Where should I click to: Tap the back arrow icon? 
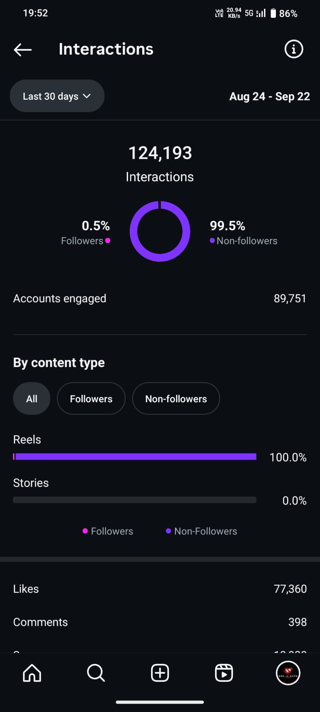pyautogui.click(x=23, y=49)
